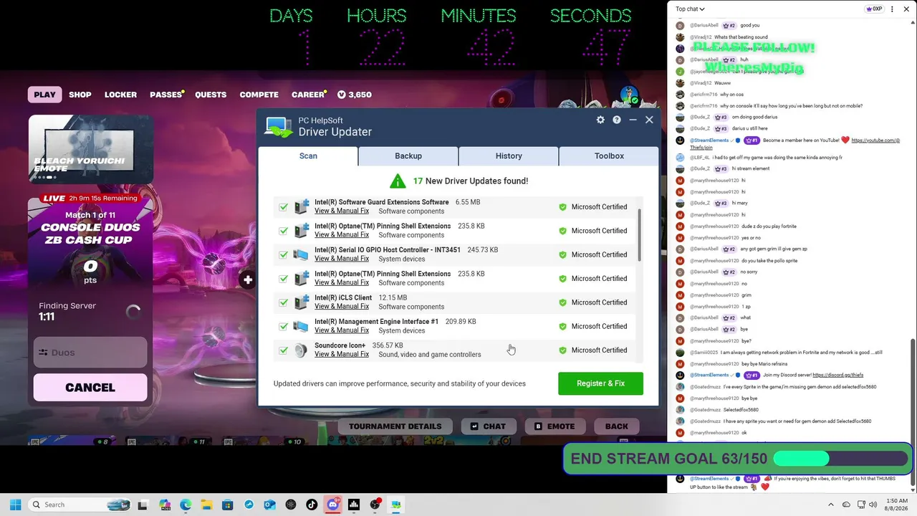Open the StreamElements Discord server link
Viewport: 917px width, 516px height.
pyautogui.click(x=837, y=376)
